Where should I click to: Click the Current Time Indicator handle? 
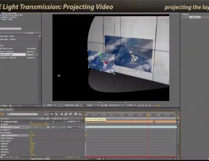tap(149, 115)
